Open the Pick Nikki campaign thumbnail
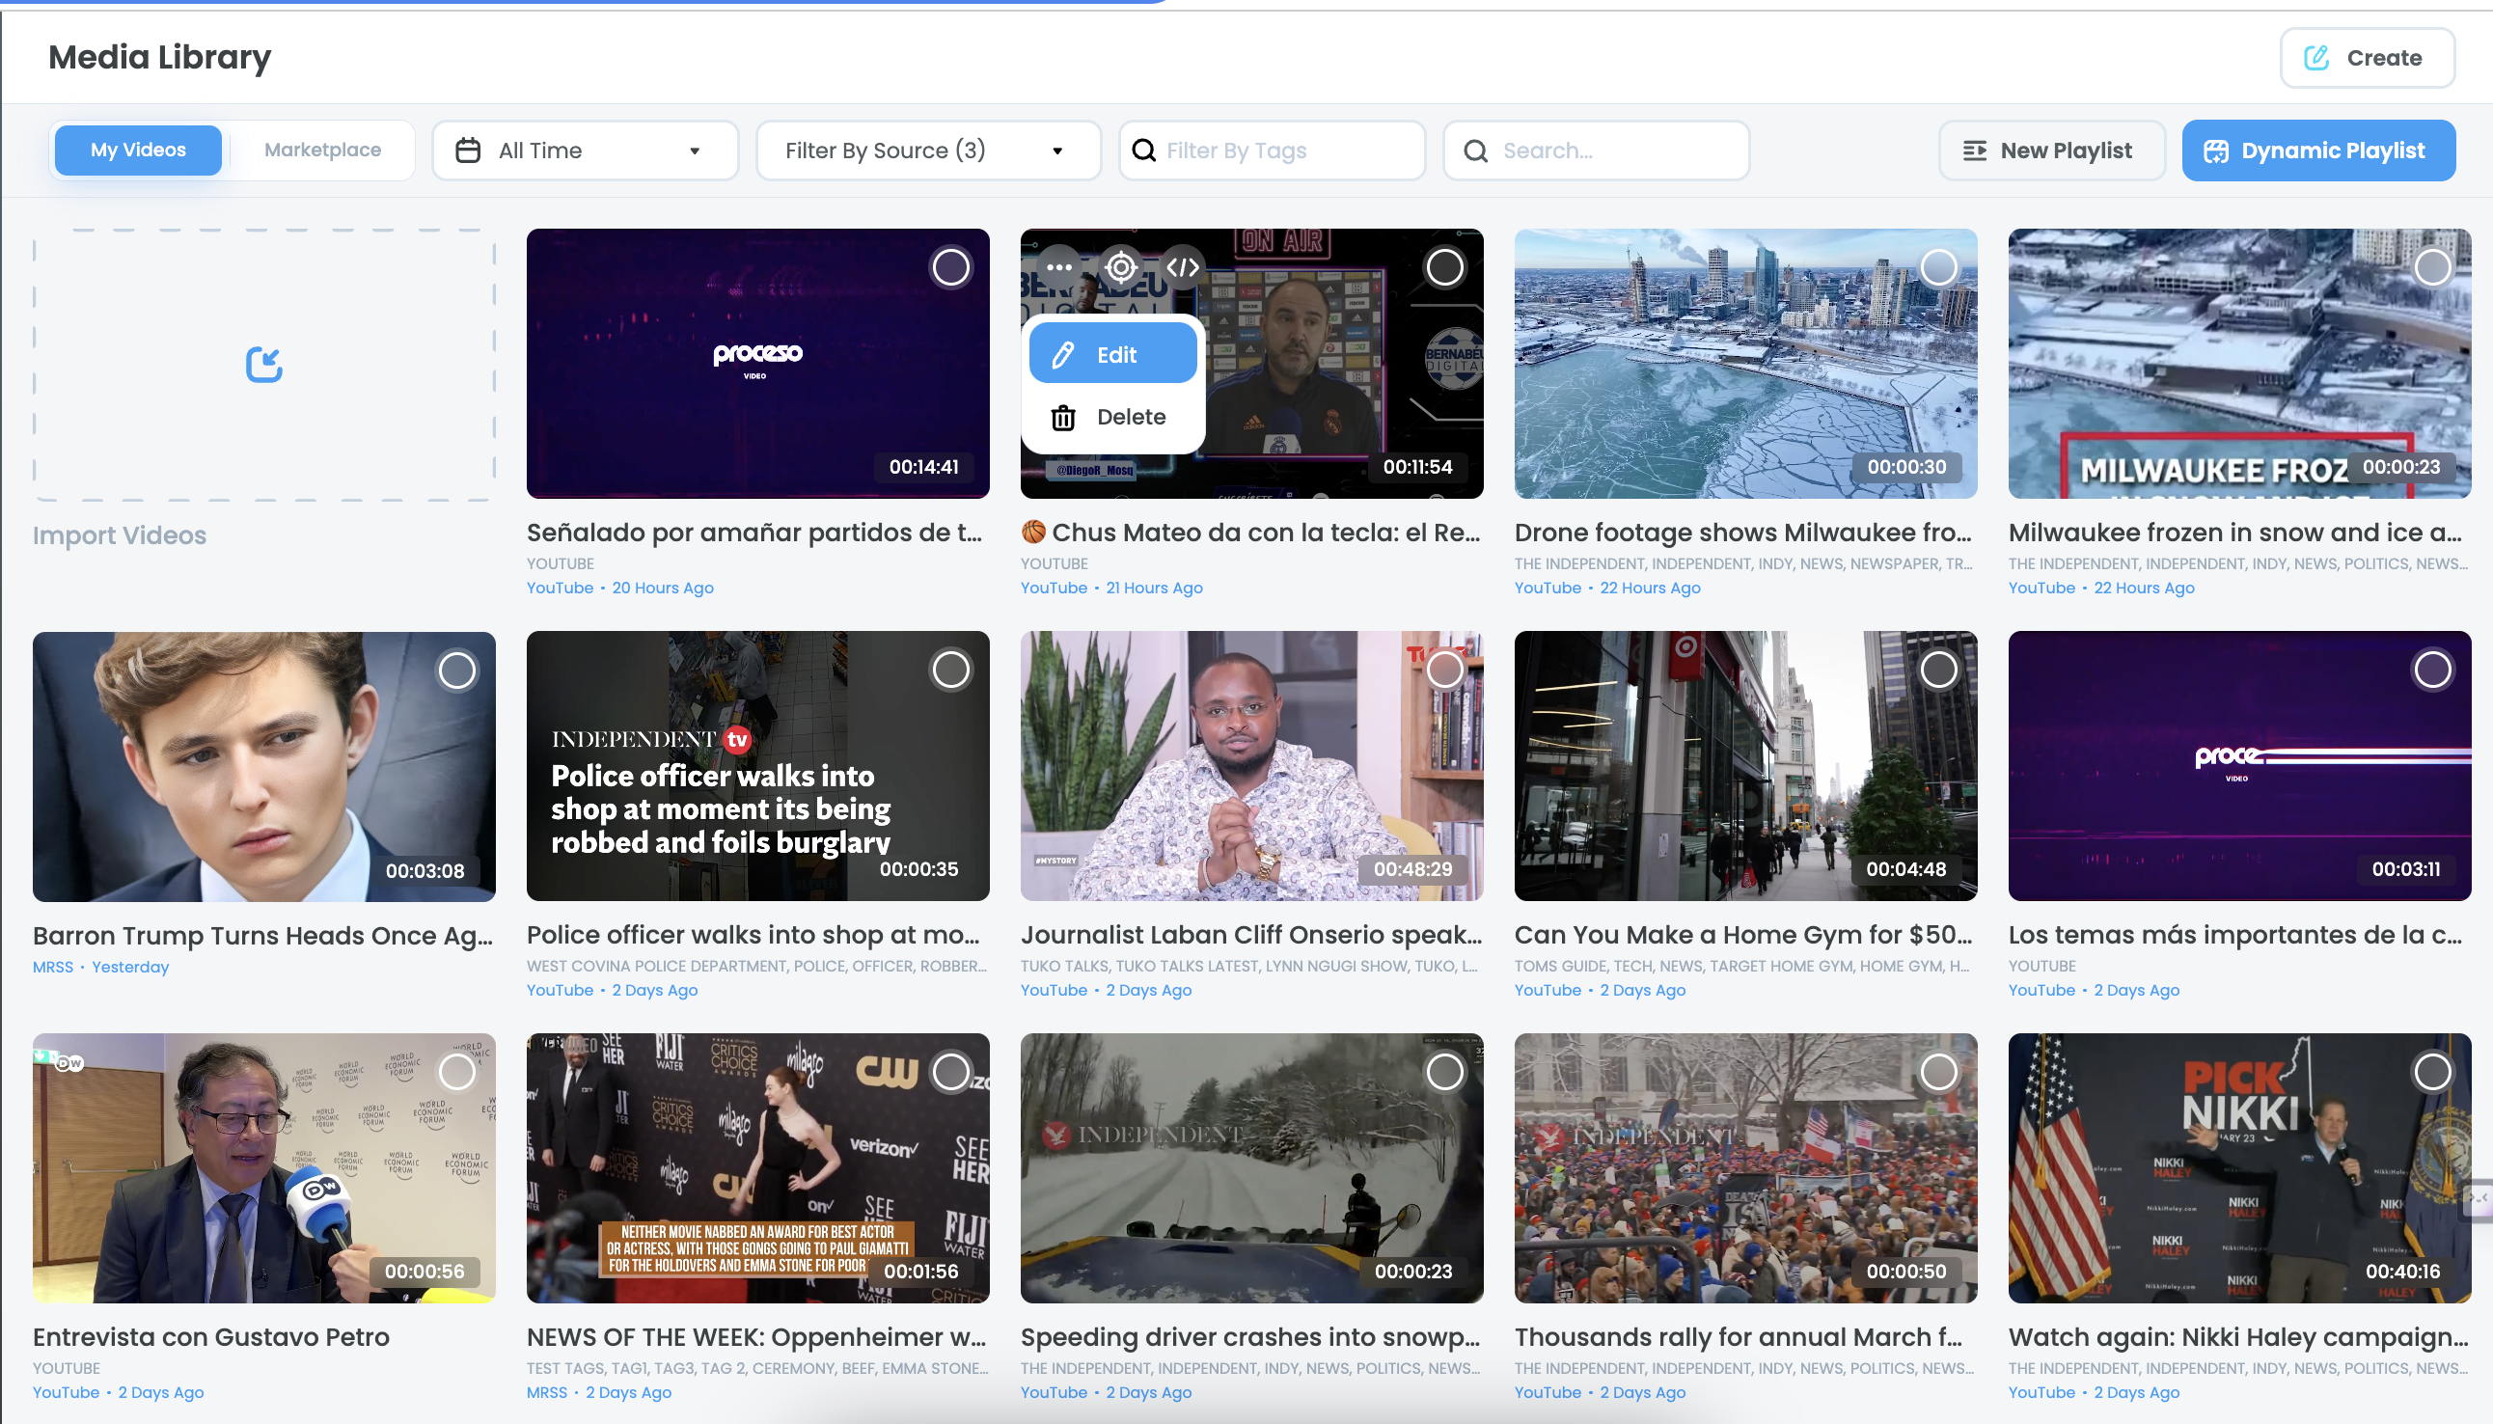 [2239, 1168]
